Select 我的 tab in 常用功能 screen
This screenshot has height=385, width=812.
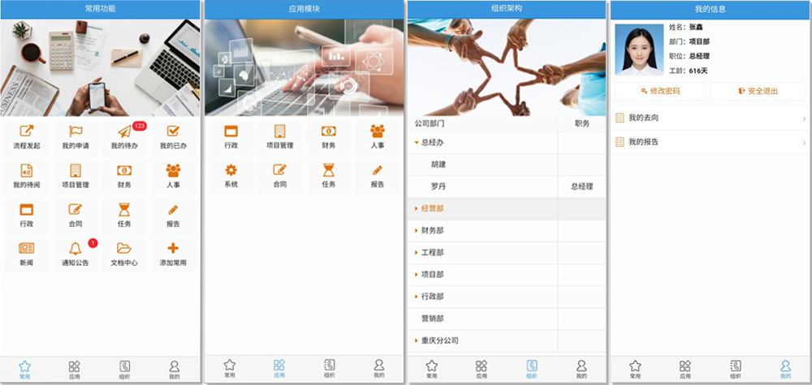pyautogui.click(x=175, y=370)
